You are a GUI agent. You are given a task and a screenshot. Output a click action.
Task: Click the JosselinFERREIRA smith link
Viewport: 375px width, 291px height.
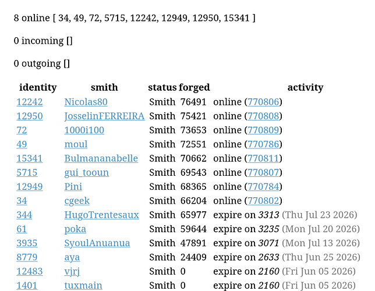(x=104, y=116)
